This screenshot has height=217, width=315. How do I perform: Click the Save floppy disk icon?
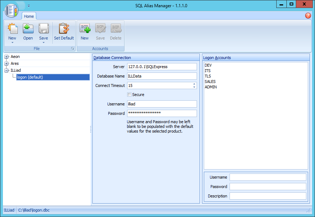43,29
